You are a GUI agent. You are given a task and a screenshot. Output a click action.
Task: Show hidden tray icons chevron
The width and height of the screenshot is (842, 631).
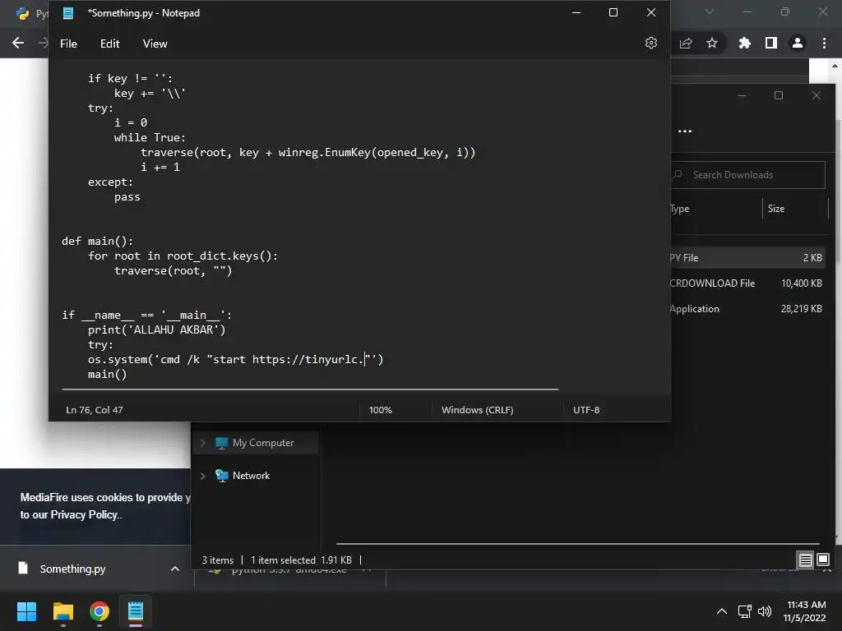click(x=722, y=611)
